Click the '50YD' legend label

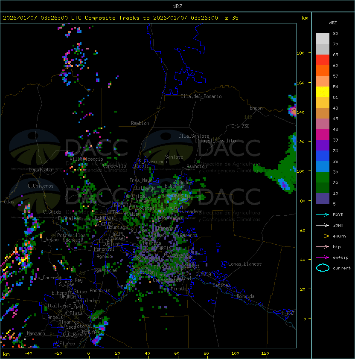[x=338, y=215]
